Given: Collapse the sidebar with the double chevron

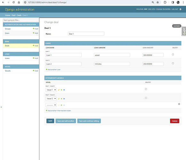Looking at the screenshot, I should 1,107.
